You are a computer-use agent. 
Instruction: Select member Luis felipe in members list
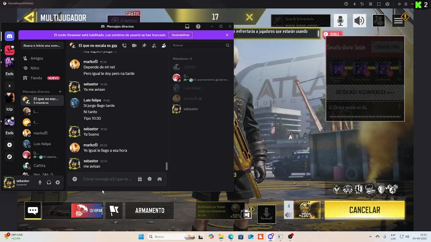coord(201,88)
